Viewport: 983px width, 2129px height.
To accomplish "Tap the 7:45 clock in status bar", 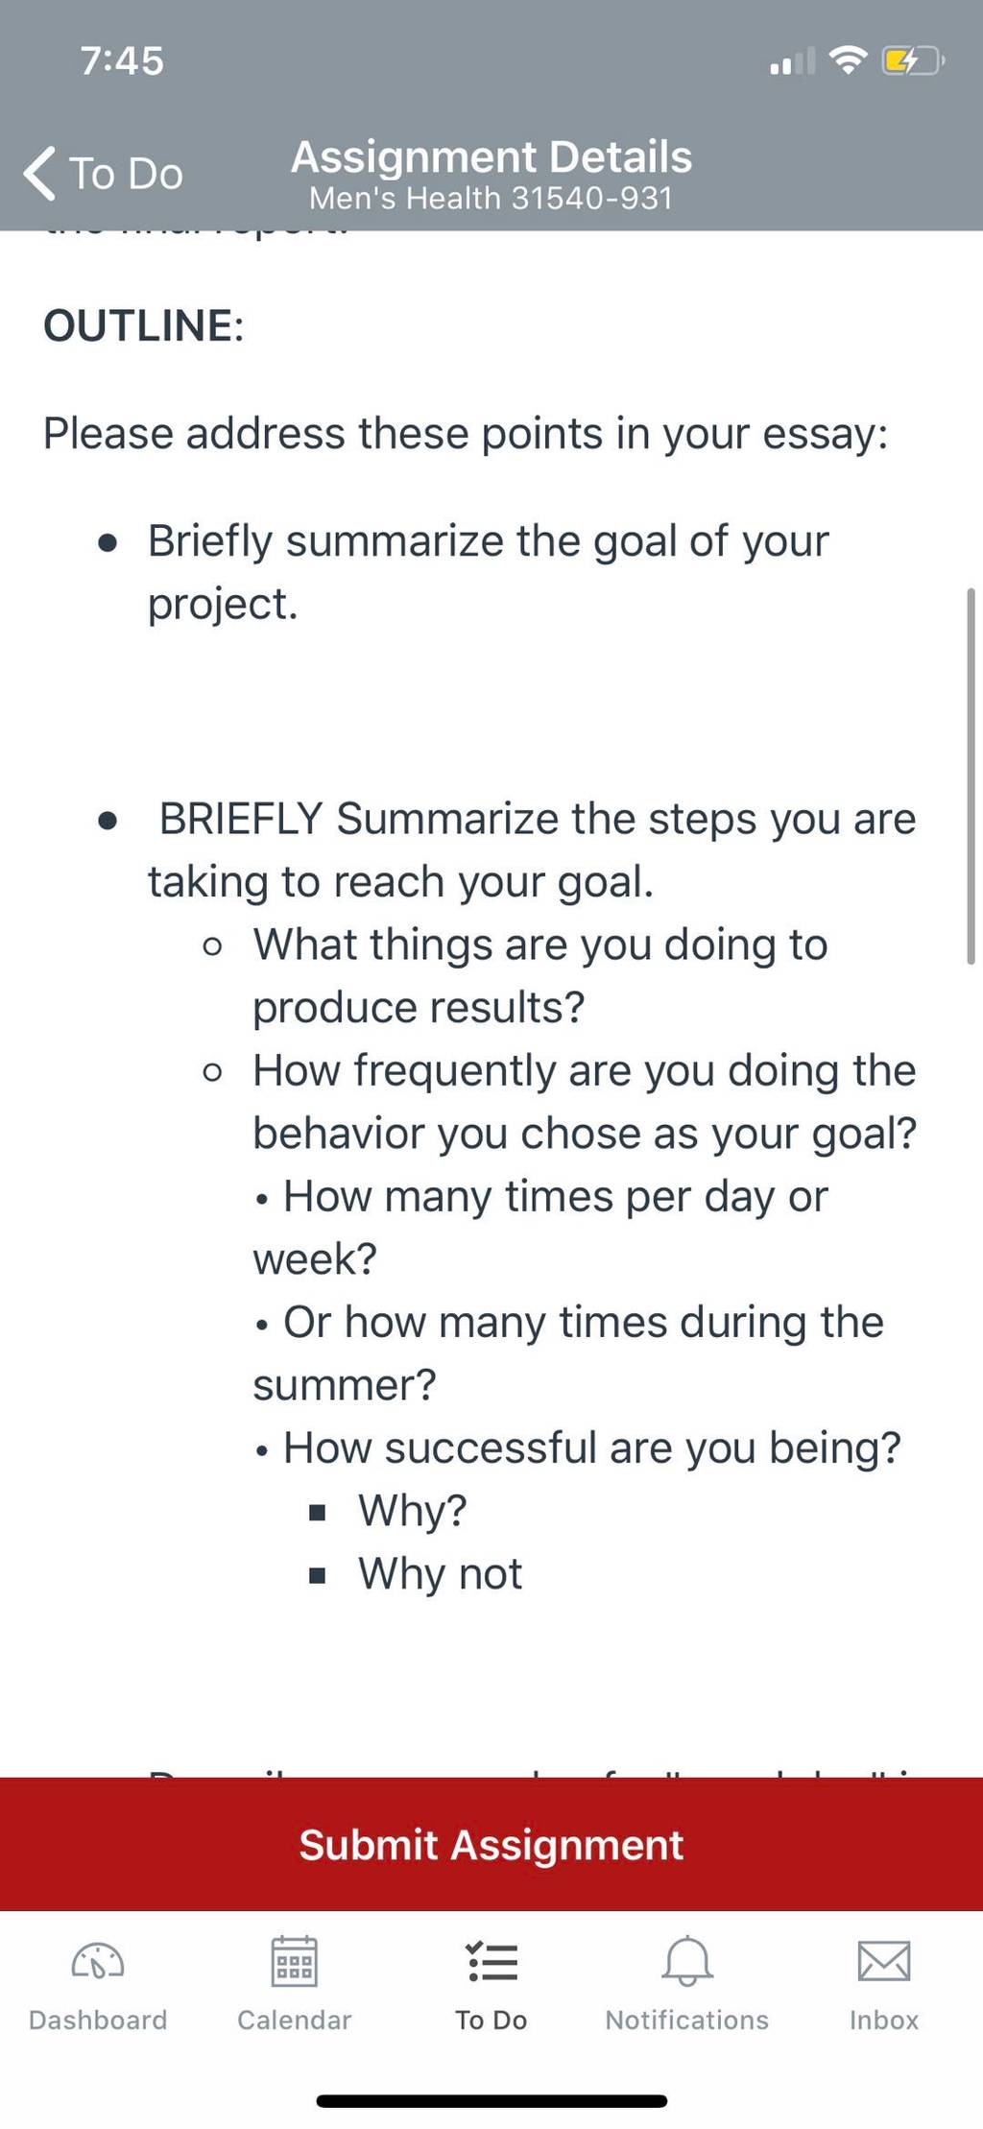I will pyautogui.click(x=122, y=60).
